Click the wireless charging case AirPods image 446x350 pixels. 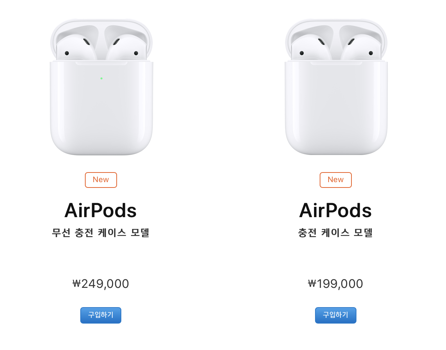[101, 107]
